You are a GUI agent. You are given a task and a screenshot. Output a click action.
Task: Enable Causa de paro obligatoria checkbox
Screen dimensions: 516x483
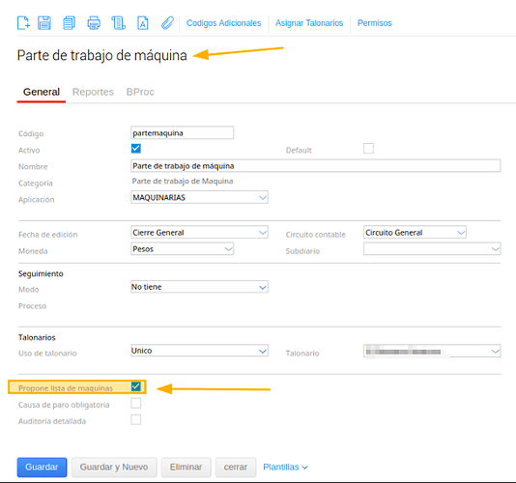coord(136,403)
